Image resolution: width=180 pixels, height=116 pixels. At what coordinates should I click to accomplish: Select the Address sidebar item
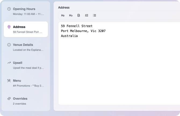pyautogui.click(x=26, y=29)
